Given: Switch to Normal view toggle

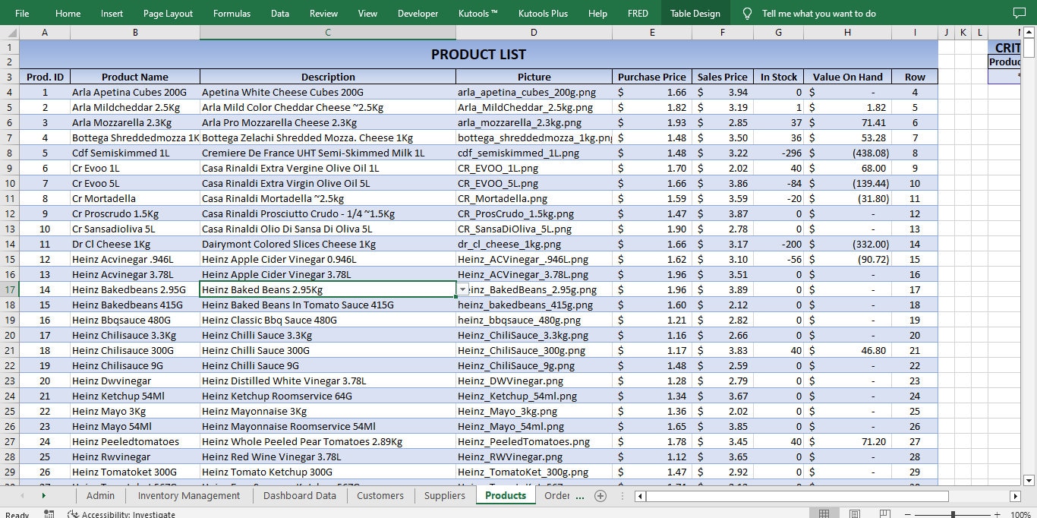Looking at the screenshot, I should pos(824,513).
